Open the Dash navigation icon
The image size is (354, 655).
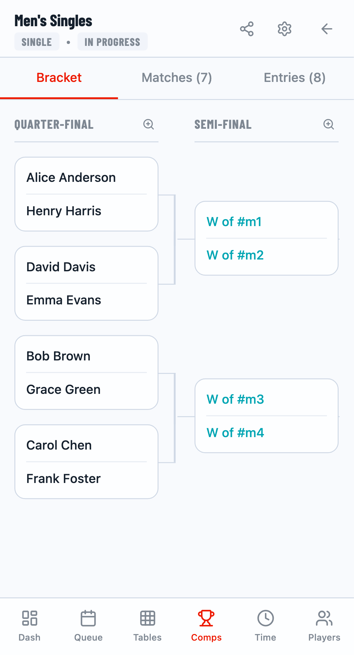(x=29, y=618)
